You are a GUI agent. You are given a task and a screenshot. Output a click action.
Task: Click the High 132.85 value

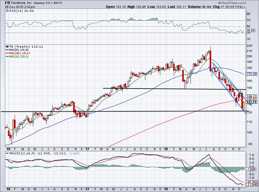(137, 7)
